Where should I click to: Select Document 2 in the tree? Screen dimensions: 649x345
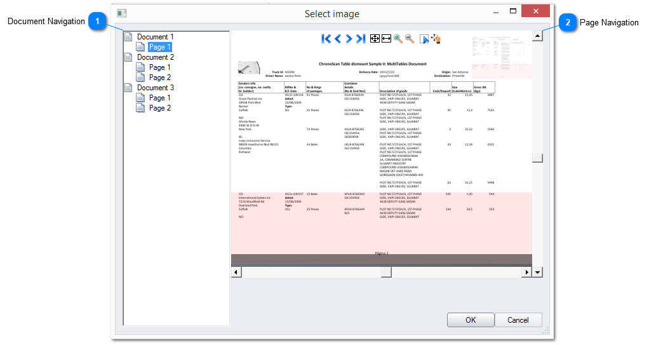pos(154,57)
